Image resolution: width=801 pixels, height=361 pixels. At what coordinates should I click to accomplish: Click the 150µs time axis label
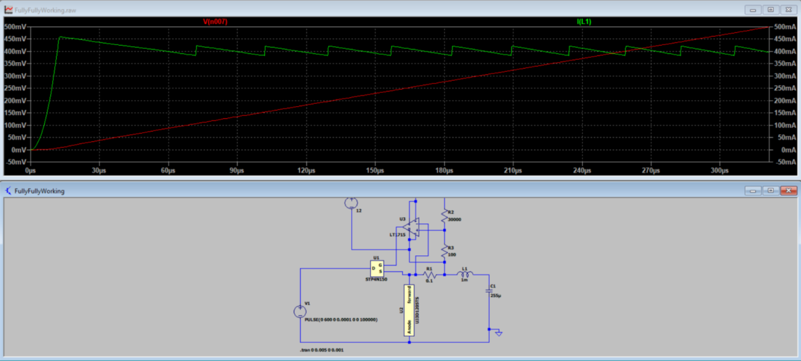coord(375,171)
